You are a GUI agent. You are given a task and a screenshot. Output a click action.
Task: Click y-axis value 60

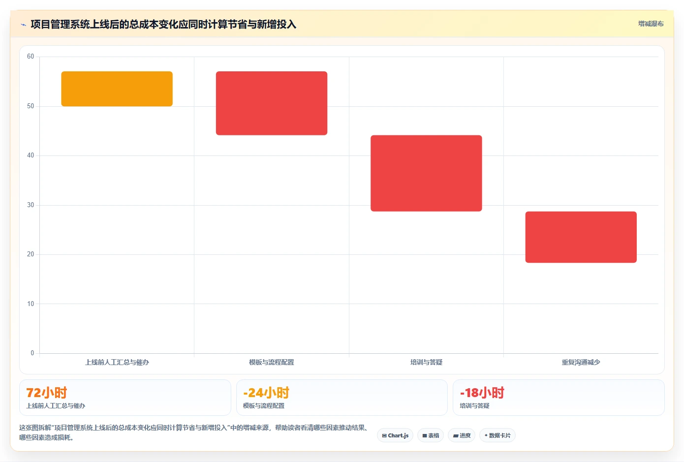31,57
